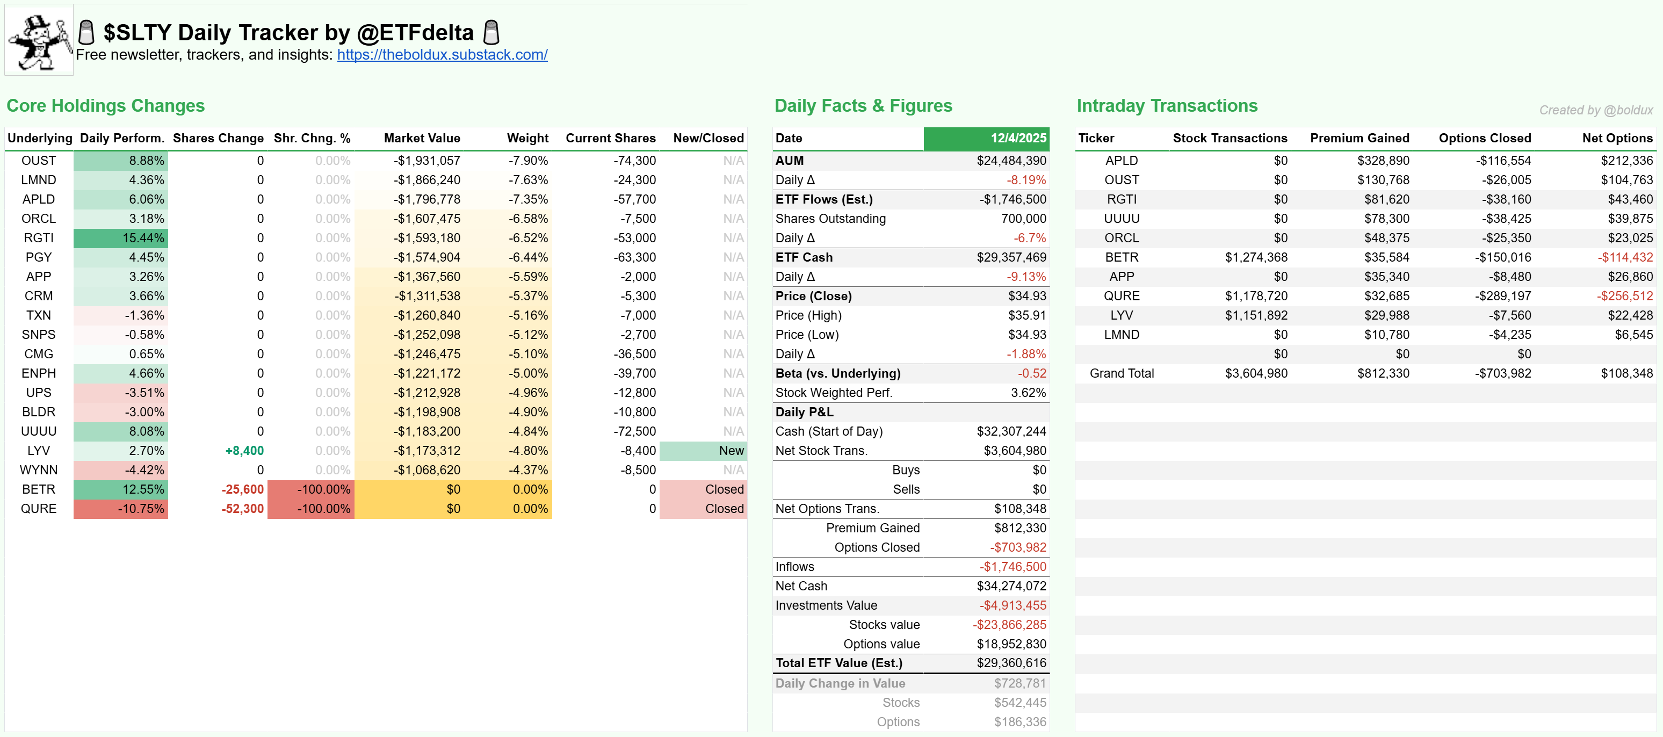Click the salt shaker icon before $SLTY
Image resolution: width=1663 pixels, height=737 pixels.
[86, 32]
